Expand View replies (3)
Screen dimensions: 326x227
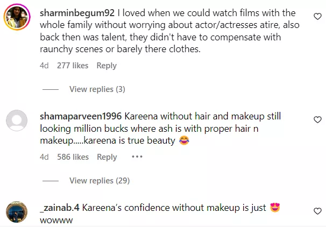point(97,89)
